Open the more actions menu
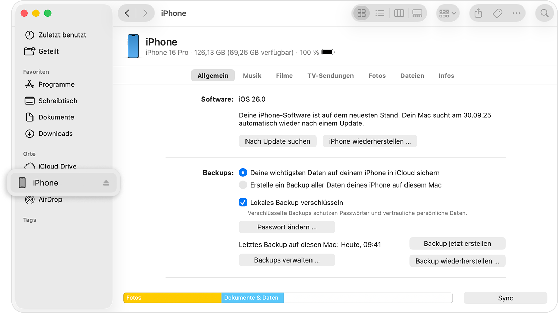This screenshot has width=558, height=313. coord(517,13)
